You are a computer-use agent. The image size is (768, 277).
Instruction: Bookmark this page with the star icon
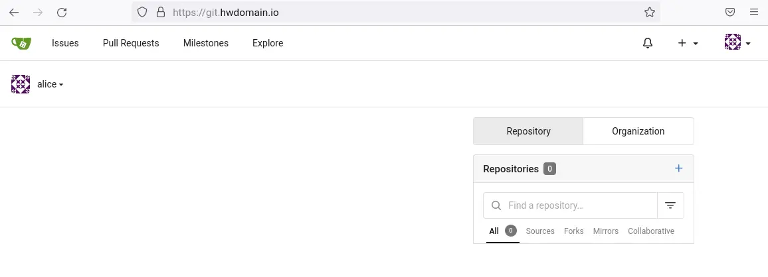point(650,12)
